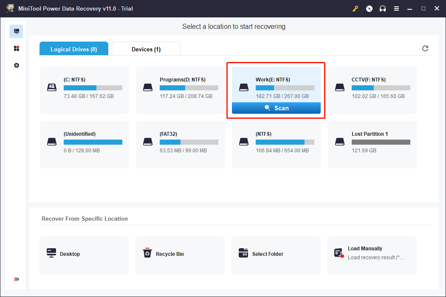The width and height of the screenshot is (446, 297).
Task: Click 106.84 MB / 654.00 MB text
Action: pyautogui.click(x=282, y=150)
